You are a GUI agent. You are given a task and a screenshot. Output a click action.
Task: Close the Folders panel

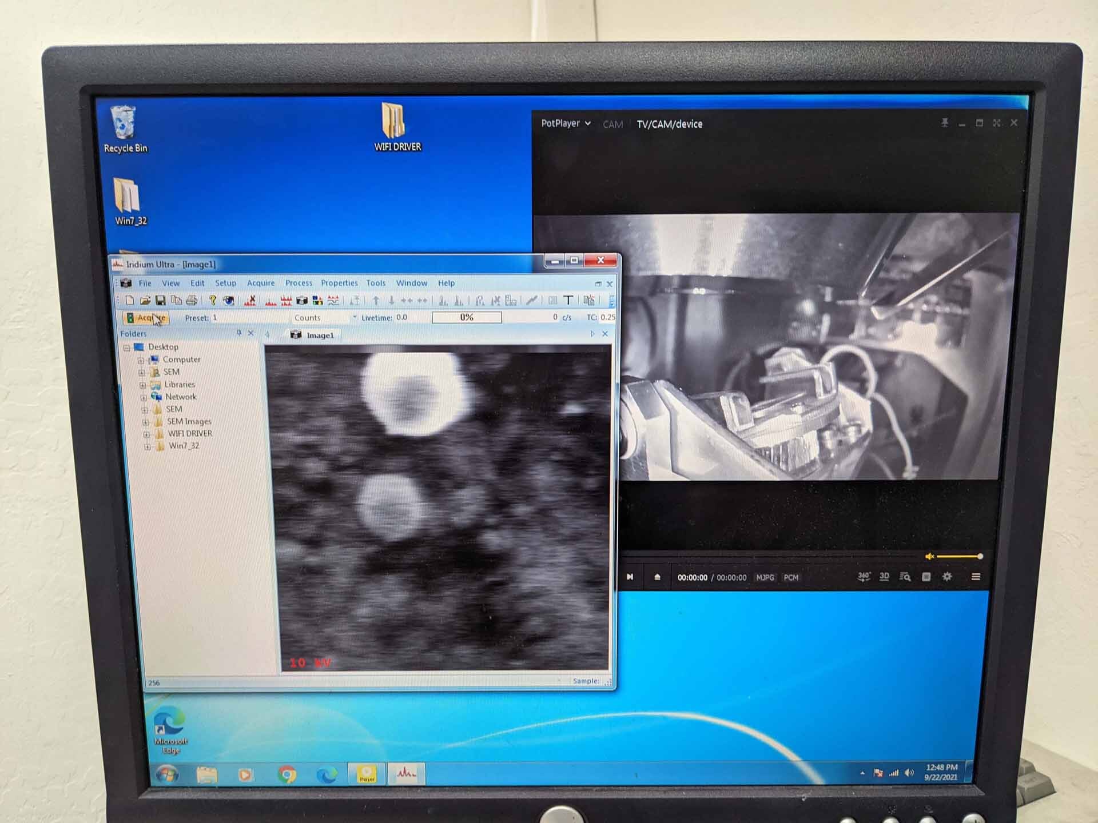pos(250,333)
